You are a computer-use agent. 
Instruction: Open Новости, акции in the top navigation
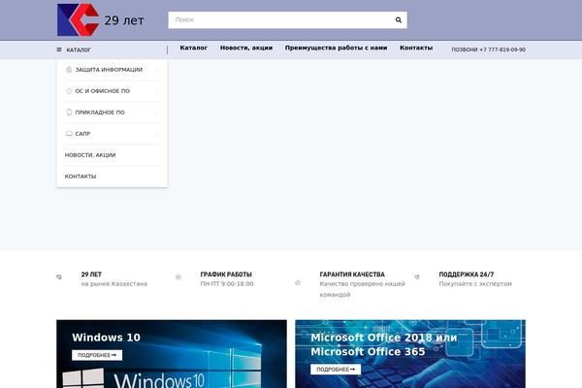click(x=246, y=48)
